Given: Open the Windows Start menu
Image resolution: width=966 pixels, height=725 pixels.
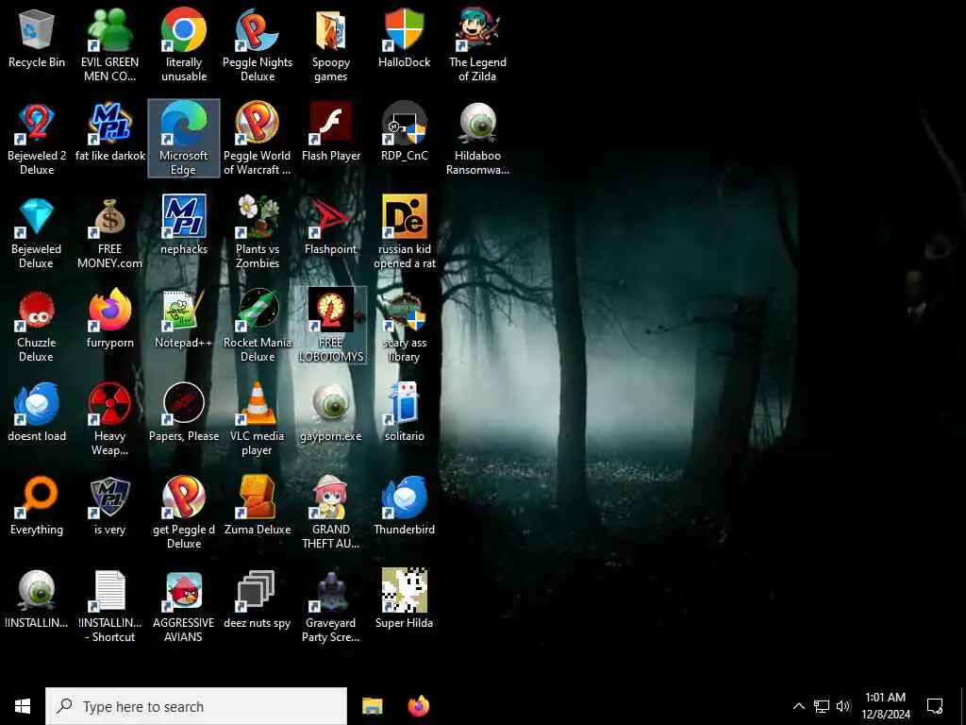Looking at the screenshot, I should coord(23,706).
